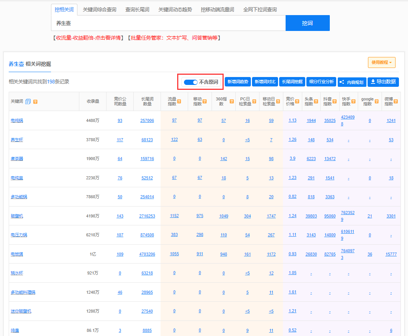Viewport: 408px width, 336px height.
Task: Open keyword link 烧水杯
Action: click(17, 273)
